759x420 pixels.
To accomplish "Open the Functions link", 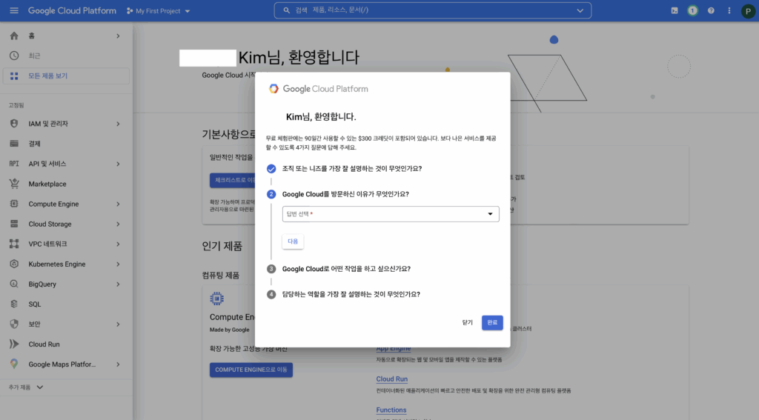I will 391,410.
